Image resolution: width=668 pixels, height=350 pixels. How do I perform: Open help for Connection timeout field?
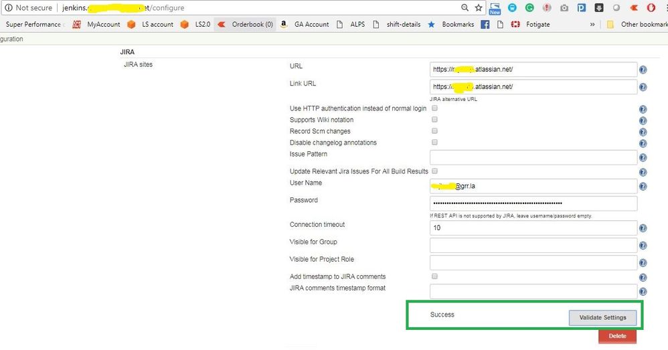click(643, 228)
